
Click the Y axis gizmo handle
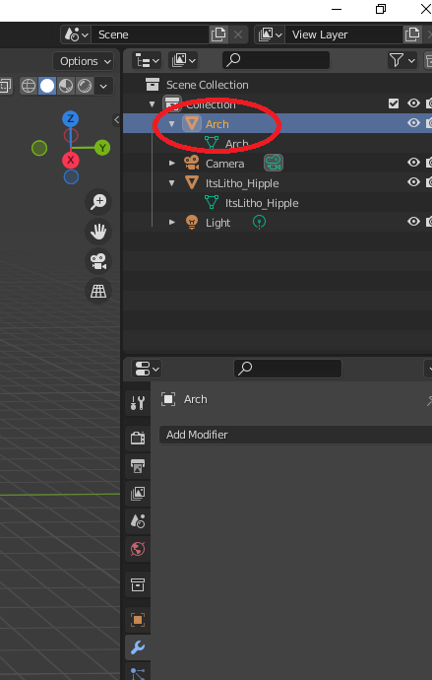[102, 148]
